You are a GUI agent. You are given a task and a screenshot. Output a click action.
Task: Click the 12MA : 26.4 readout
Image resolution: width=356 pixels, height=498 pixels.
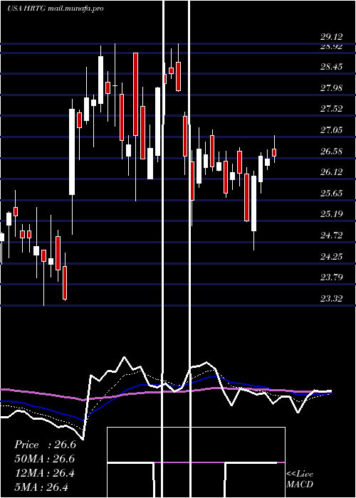pyautogui.click(x=45, y=473)
